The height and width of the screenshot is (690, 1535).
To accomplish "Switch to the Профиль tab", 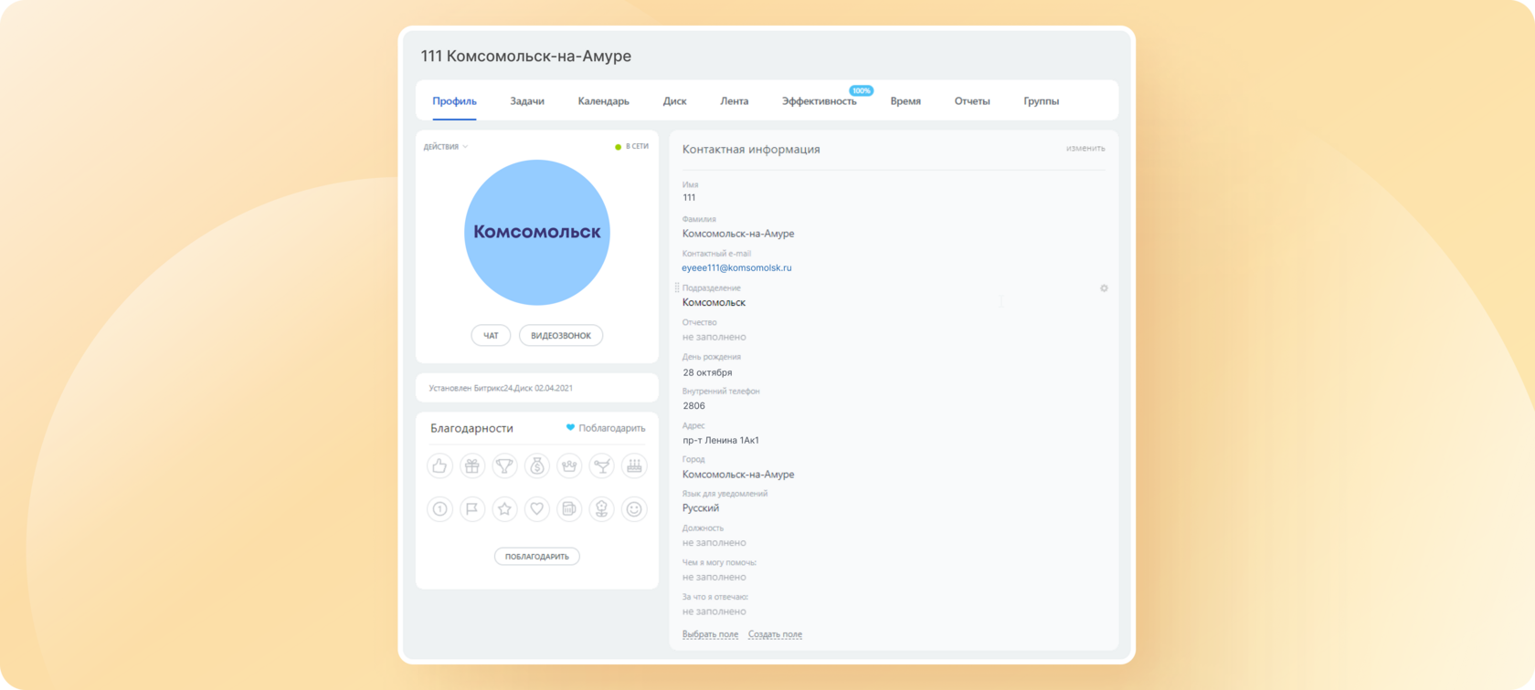I will tap(454, 101).
